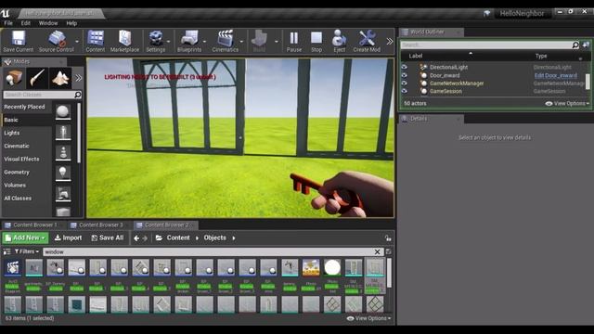594x334 pixels.
Task: Click the Content Browser scrollbar
Action: click(x=389, y=273)
